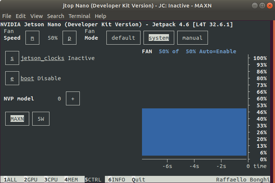Switch to the 2GPU tab
Viewport: 275px width, 183px height.
tap(31, 180)
